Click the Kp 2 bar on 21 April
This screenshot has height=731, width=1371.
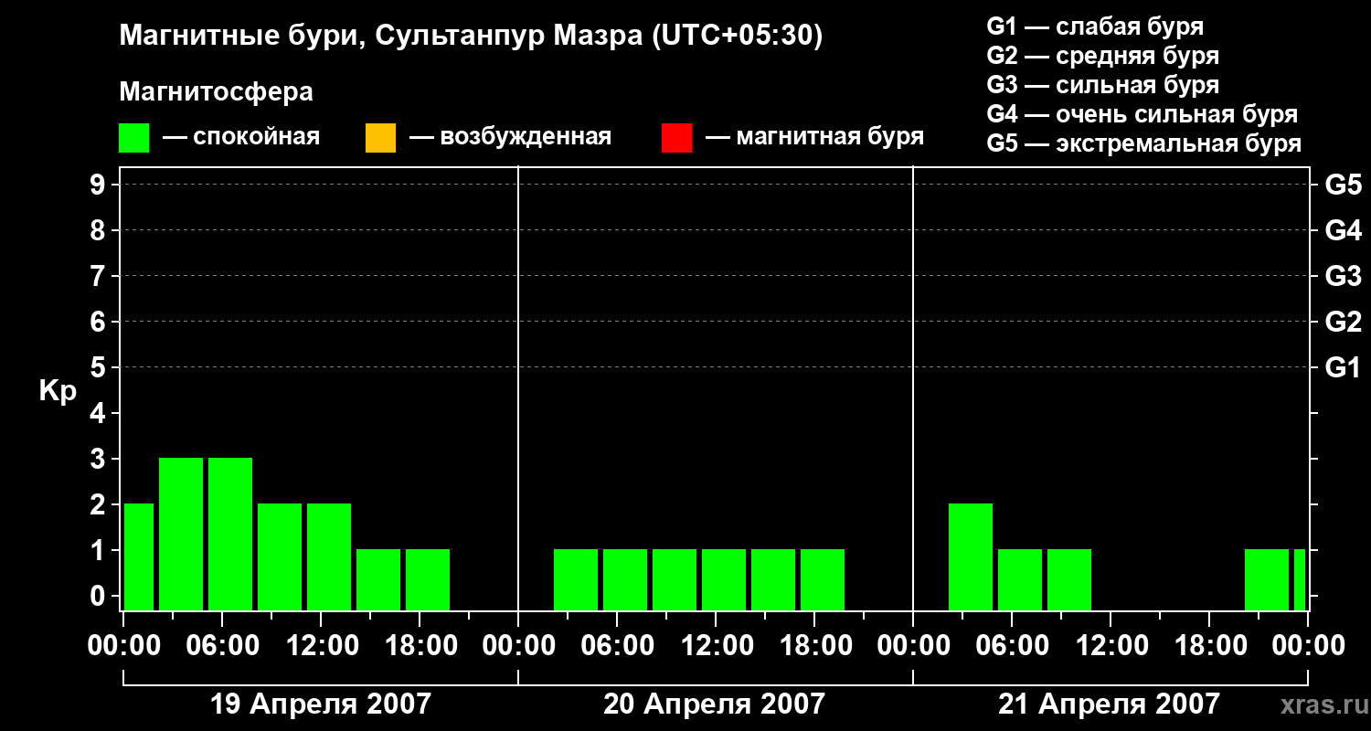[971, 556]
